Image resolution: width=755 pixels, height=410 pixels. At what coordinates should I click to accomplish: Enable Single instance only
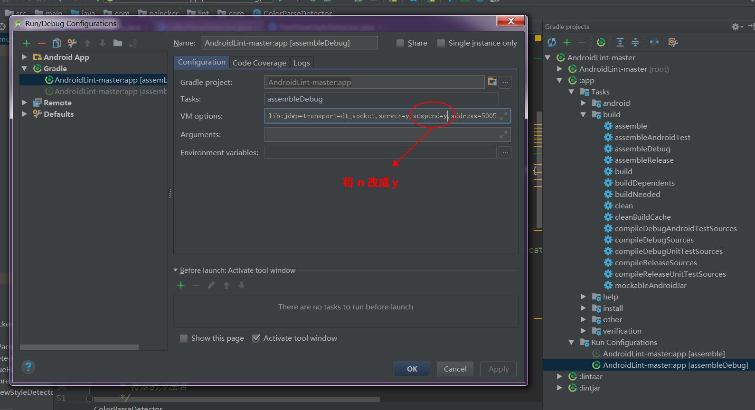coord(441,43)
